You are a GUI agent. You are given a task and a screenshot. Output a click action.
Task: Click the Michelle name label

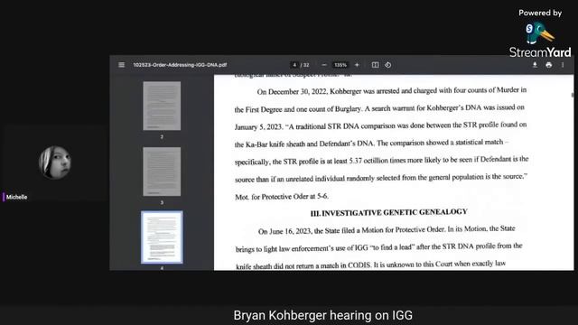[x=16, y=197]
